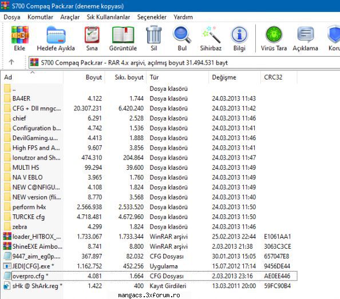Open the Dosya menu
The height and width of the screenshot is (299, 340).
[x=12, y=17]
